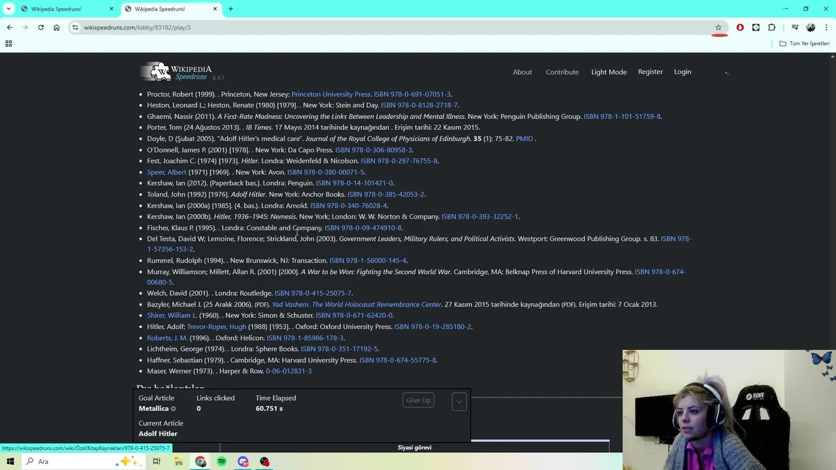
Task: Open the black square extension icon
Action: pyautogui.click(x=756, y=27)
